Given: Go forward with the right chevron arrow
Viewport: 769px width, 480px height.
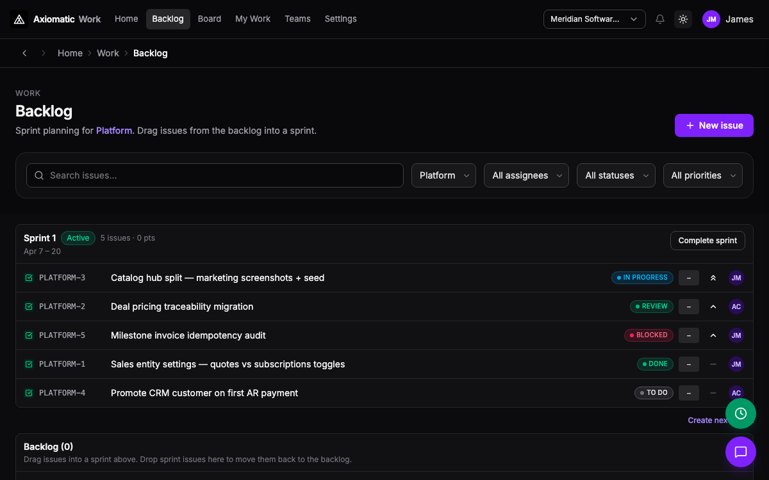Looking at the screenshot, I should click(44, 53).
